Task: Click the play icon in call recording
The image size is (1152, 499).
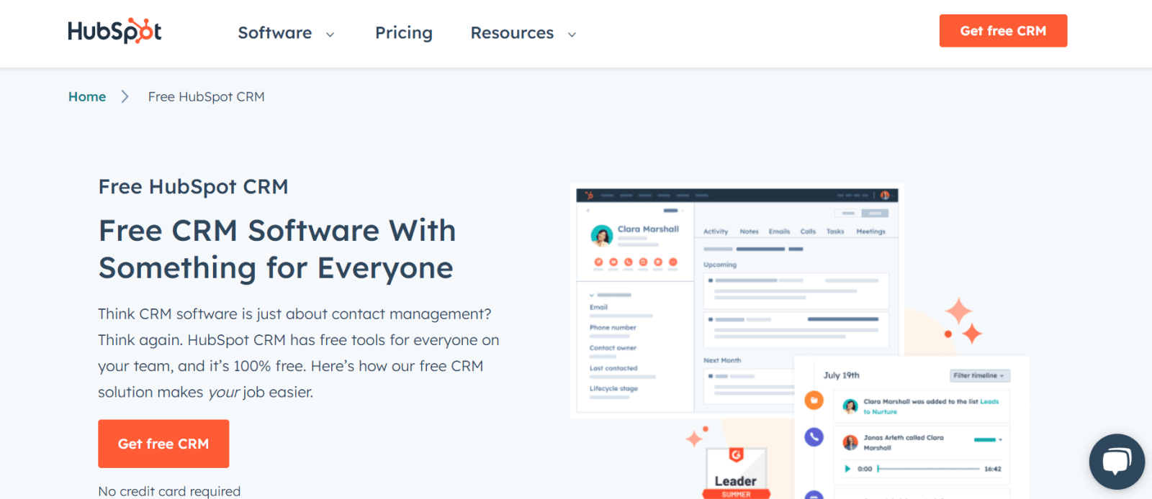Action: 847,469
